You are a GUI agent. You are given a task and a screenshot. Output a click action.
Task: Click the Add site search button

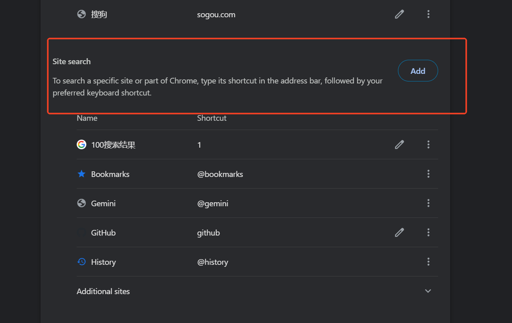[418, 71]
